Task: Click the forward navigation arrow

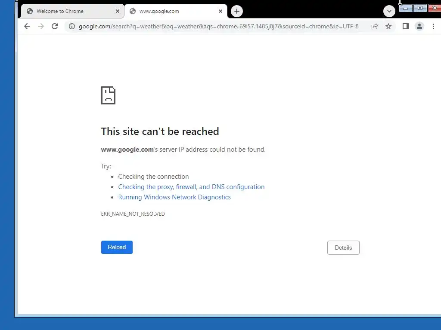Action: click(x=41, y=26)
